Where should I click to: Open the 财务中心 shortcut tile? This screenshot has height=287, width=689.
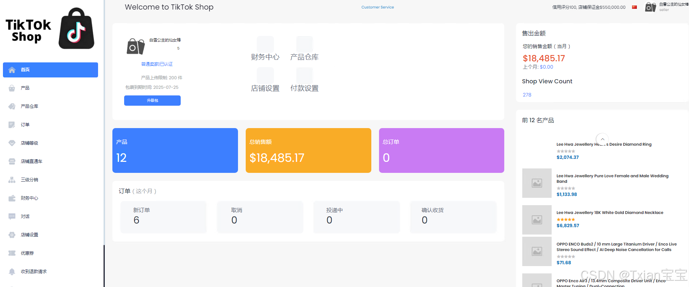265,49
